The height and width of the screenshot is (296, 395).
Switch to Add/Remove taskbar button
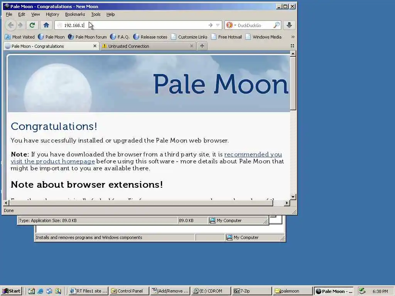pos(170,291)
